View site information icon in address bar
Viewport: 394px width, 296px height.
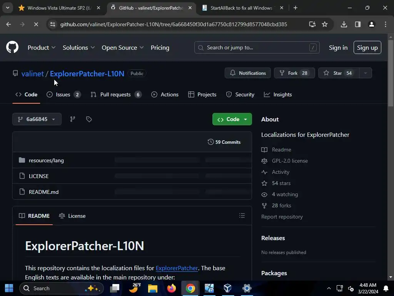(x=53, y=24)
